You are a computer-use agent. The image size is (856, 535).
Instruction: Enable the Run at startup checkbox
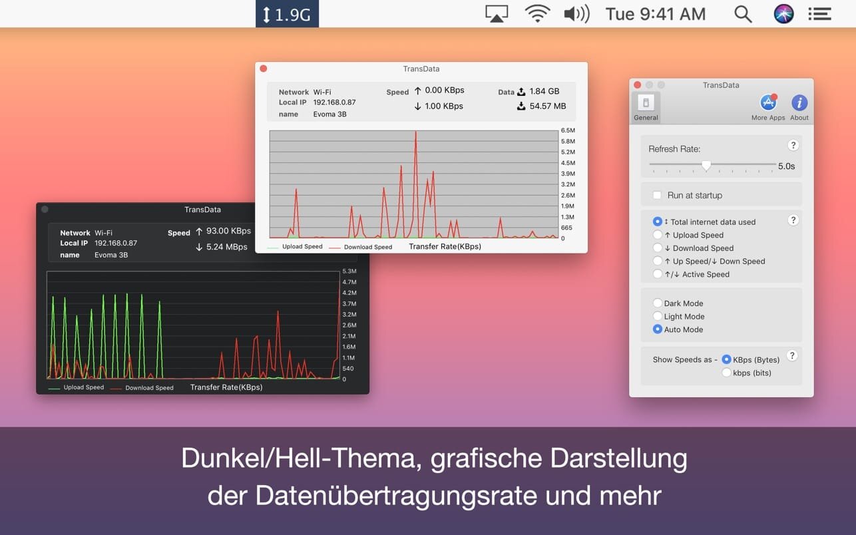coord(657,195)
